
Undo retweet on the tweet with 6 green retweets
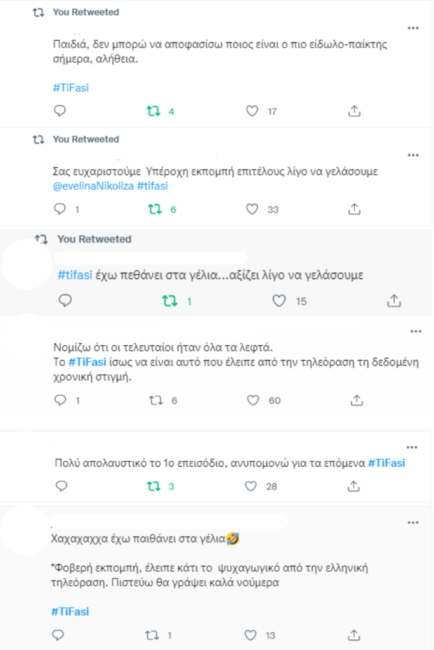click(x=153, y=209)
